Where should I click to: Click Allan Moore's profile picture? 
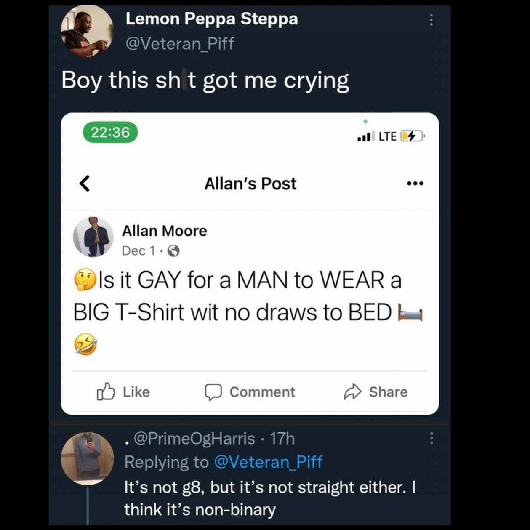(x=93, y=237)
